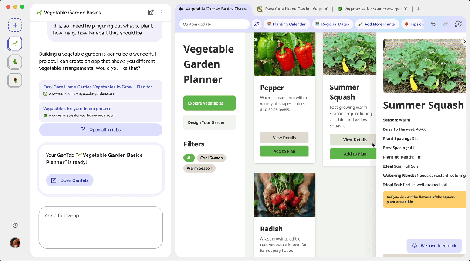
Task: Toggle the Cool Season filter
Action: click(x=211, y=158)
